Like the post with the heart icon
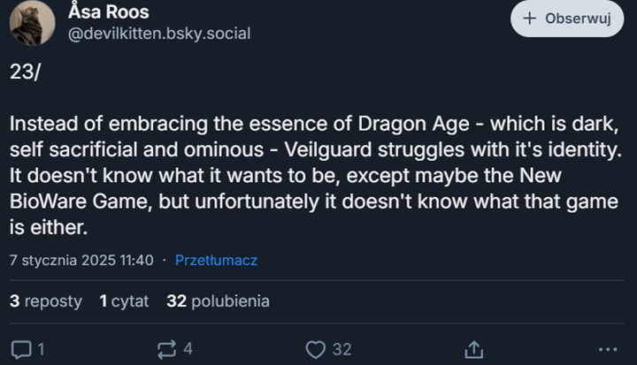This screenshot has height=365, width=637. pyautogui.click(x=316, y=349)
